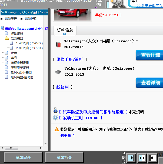This screenshot has height=164, width=163.
Task: Open 车辆电器设备 tree item
Action: (x=20, y=63)
